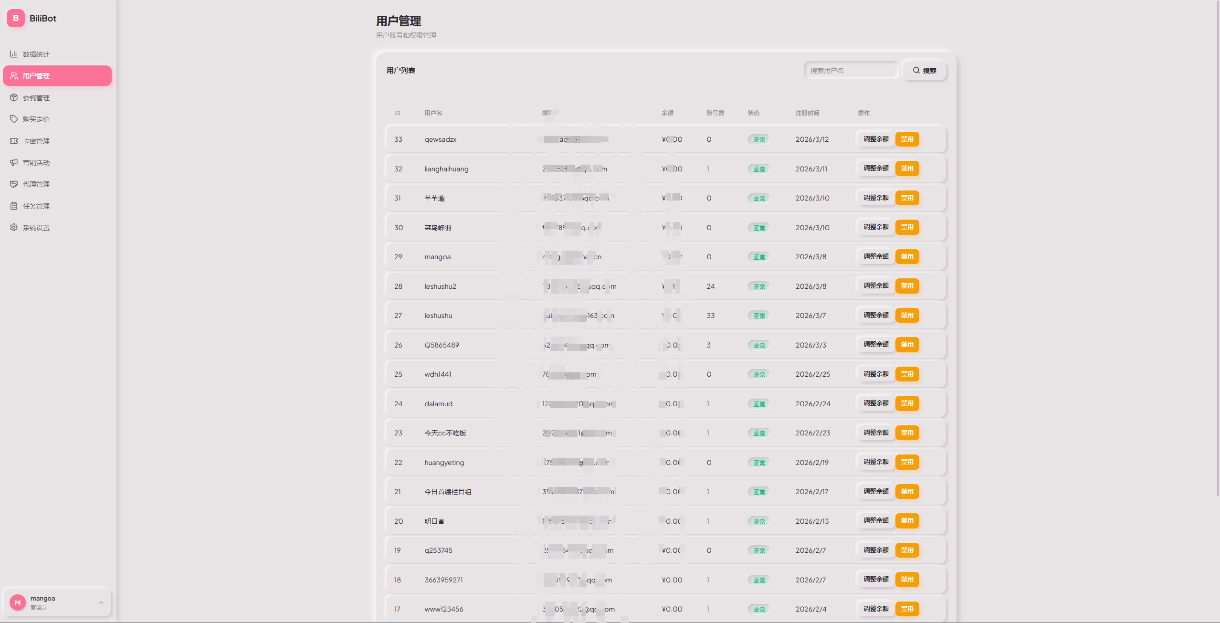Select the 套餐管理 package cube icon
Image resolution: width=1220 pixels, height=623 pixels.
(14, 97)
